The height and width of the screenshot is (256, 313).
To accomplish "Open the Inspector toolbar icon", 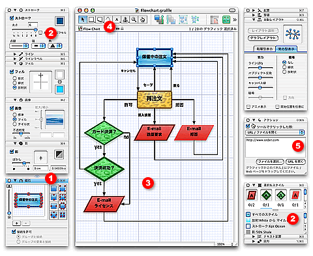I will pos(215,20).
